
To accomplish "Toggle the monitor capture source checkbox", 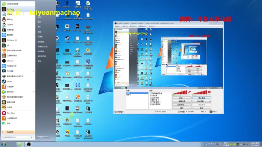I will pos(151,104).
